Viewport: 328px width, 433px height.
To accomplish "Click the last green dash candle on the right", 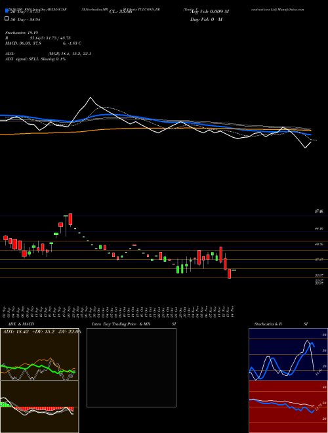I will 234,270.
